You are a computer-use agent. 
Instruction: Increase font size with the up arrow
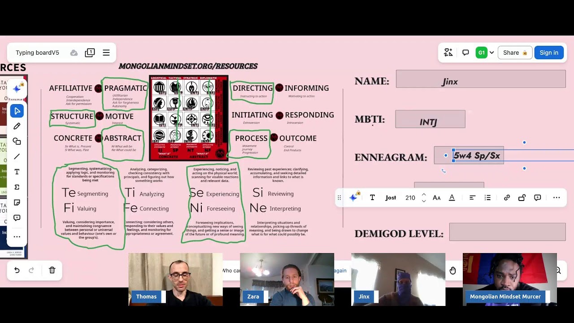coord(424,194)
